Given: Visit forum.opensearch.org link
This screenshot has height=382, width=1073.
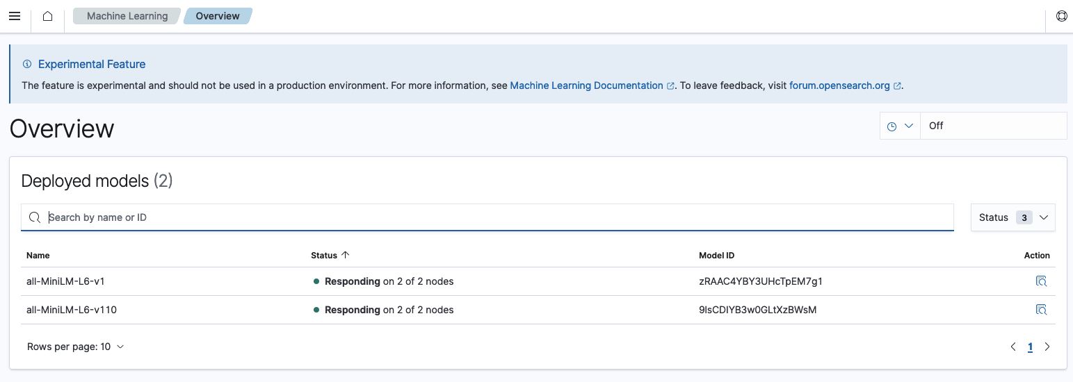Looking at the screenshot, I should pos(839,85).
